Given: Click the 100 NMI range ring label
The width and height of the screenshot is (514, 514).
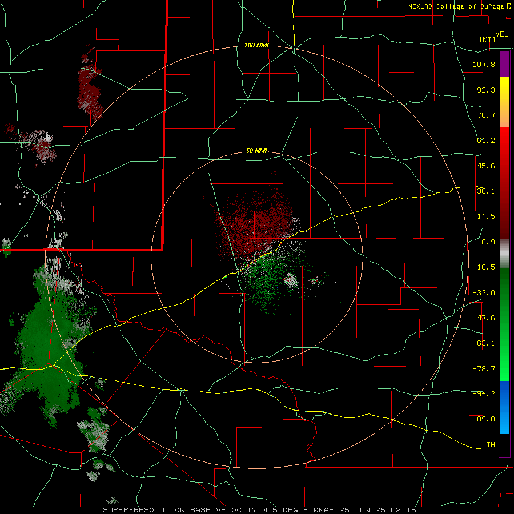Looking at the screenshot, I should click(256, 45).
